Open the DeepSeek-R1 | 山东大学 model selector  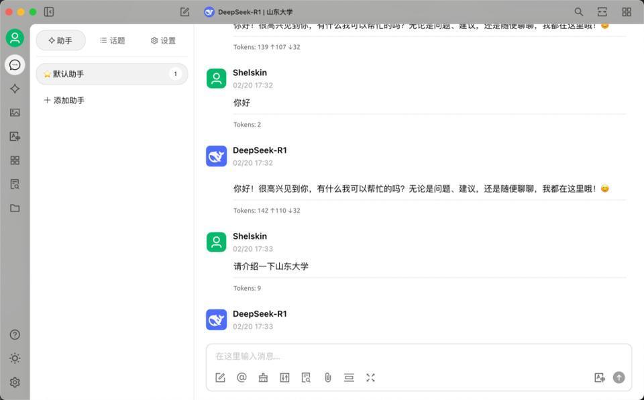click(x=248, y=12)
